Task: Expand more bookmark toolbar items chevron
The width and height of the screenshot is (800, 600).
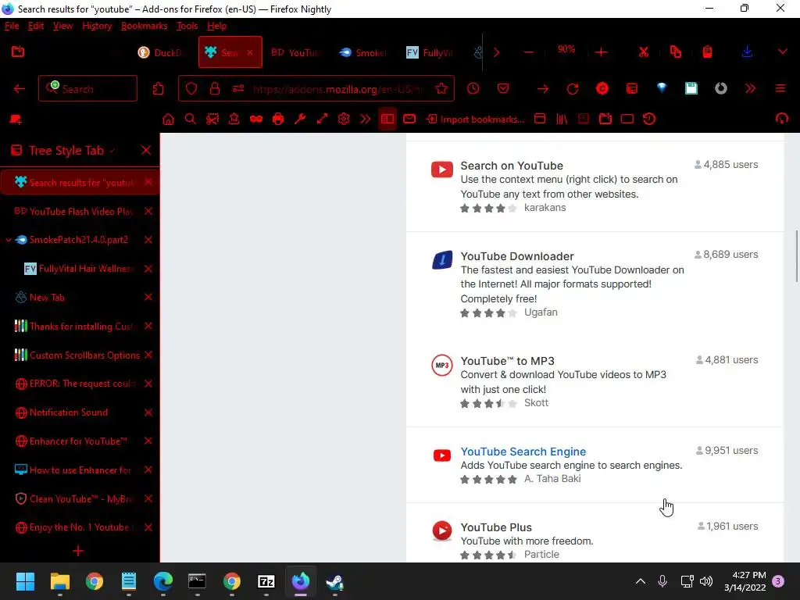Action: pos(366,120)
